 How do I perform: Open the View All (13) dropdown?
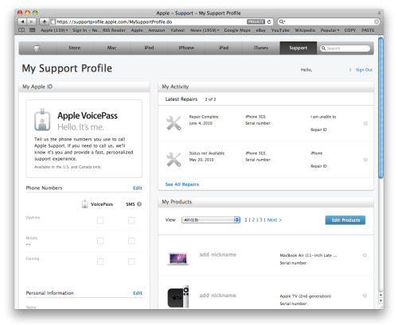pos(211,220)
